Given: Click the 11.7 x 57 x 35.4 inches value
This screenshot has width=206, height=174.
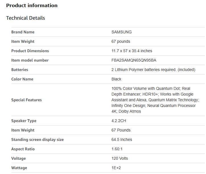Looking at the screenshot, I should click(x=132, y=51).
